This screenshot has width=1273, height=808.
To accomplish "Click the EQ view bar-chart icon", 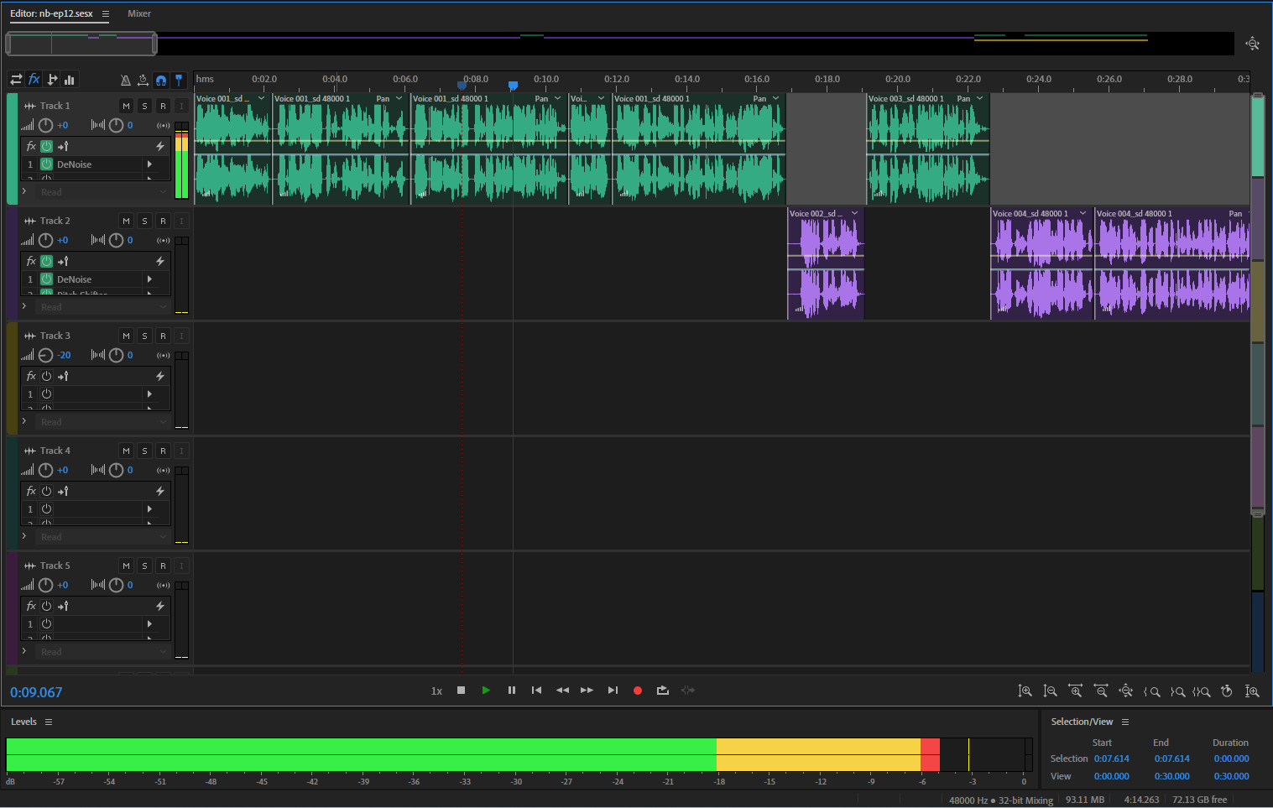I will pyautogui.click(x=70, y=80).
